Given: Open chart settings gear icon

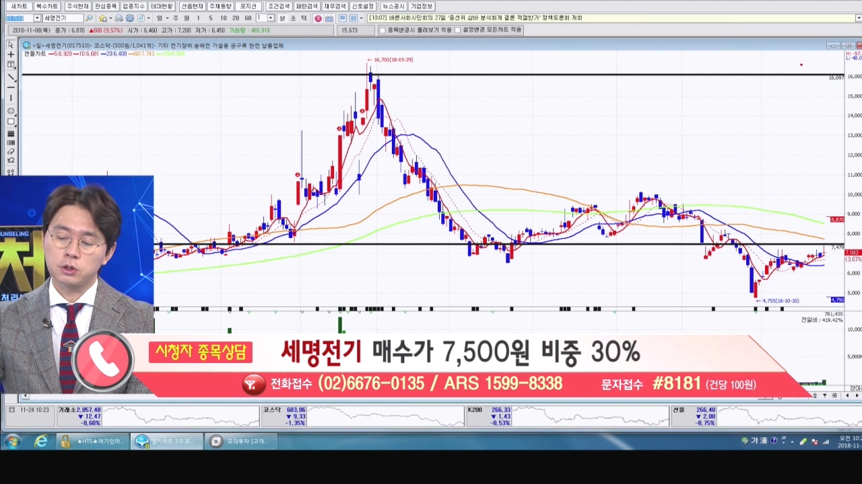Looking at the screenshot, I should pyautogui.click(x=130, y=18).
